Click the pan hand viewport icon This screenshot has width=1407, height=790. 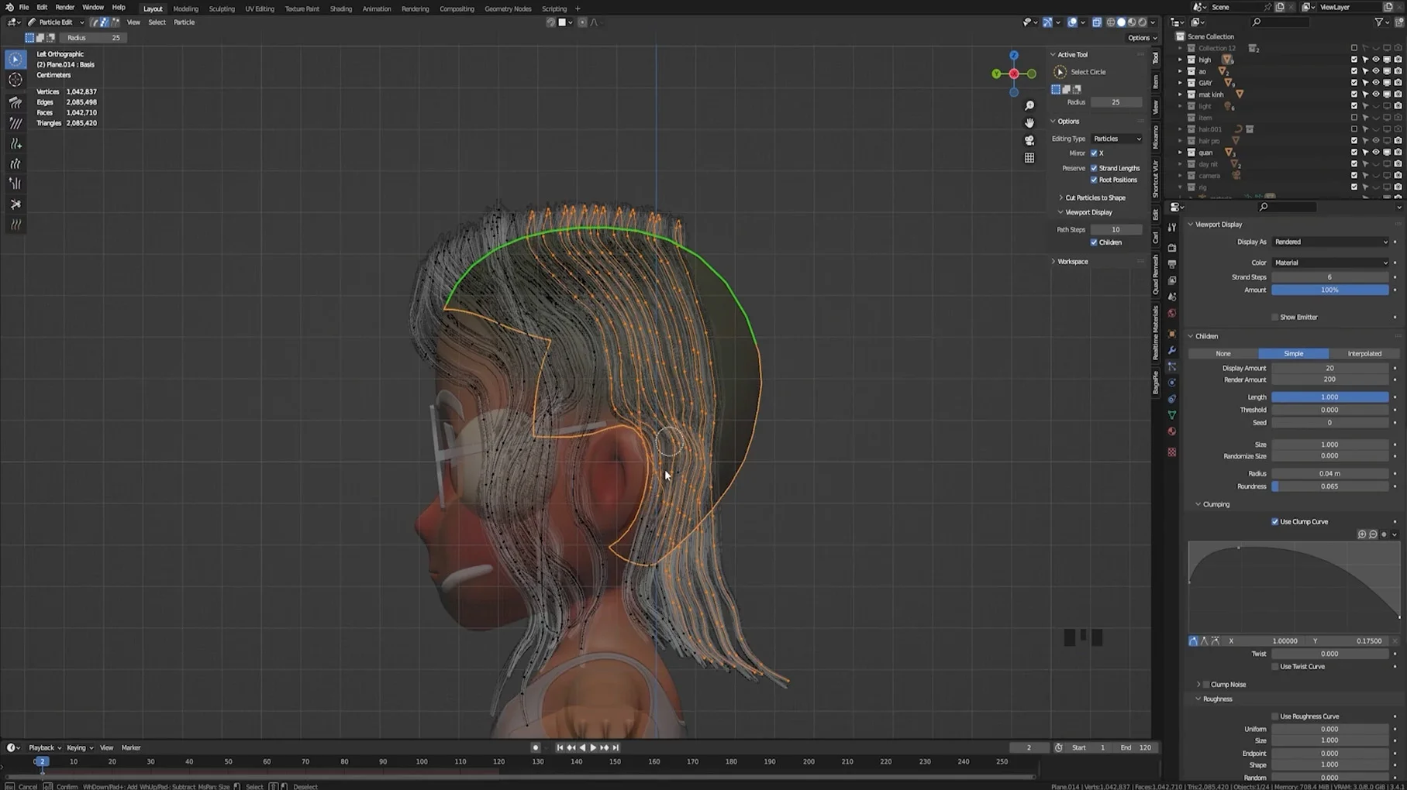point(1029,123)
